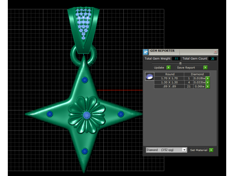This screenshot has height=176, width=234.
Task: Select the blue gem on the right star point
Action: (x=121, y=114)
